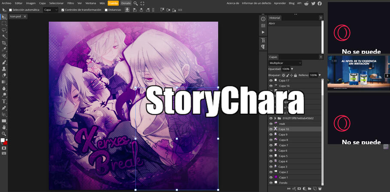Click the foreground color swatch
Screen dimensions: 390x192
tap(3, 140)
